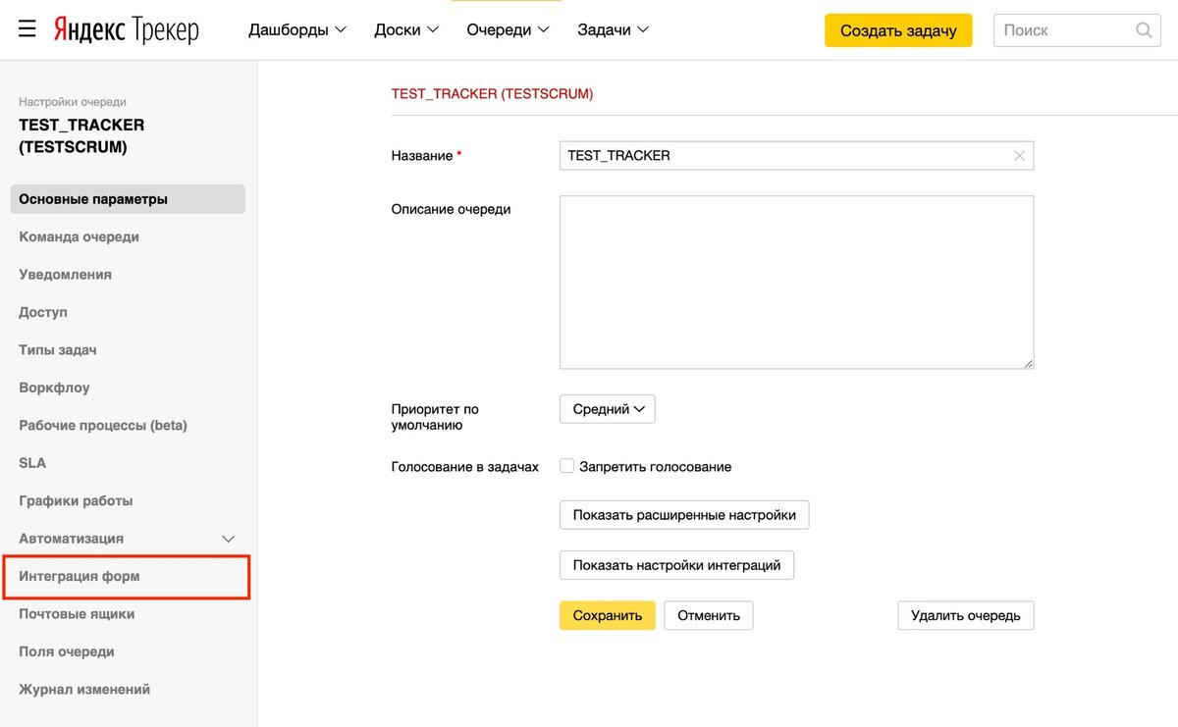Click the Яндекс Трекер logo
Viewport: 1178px width, 727px height.
coord(128,29)
